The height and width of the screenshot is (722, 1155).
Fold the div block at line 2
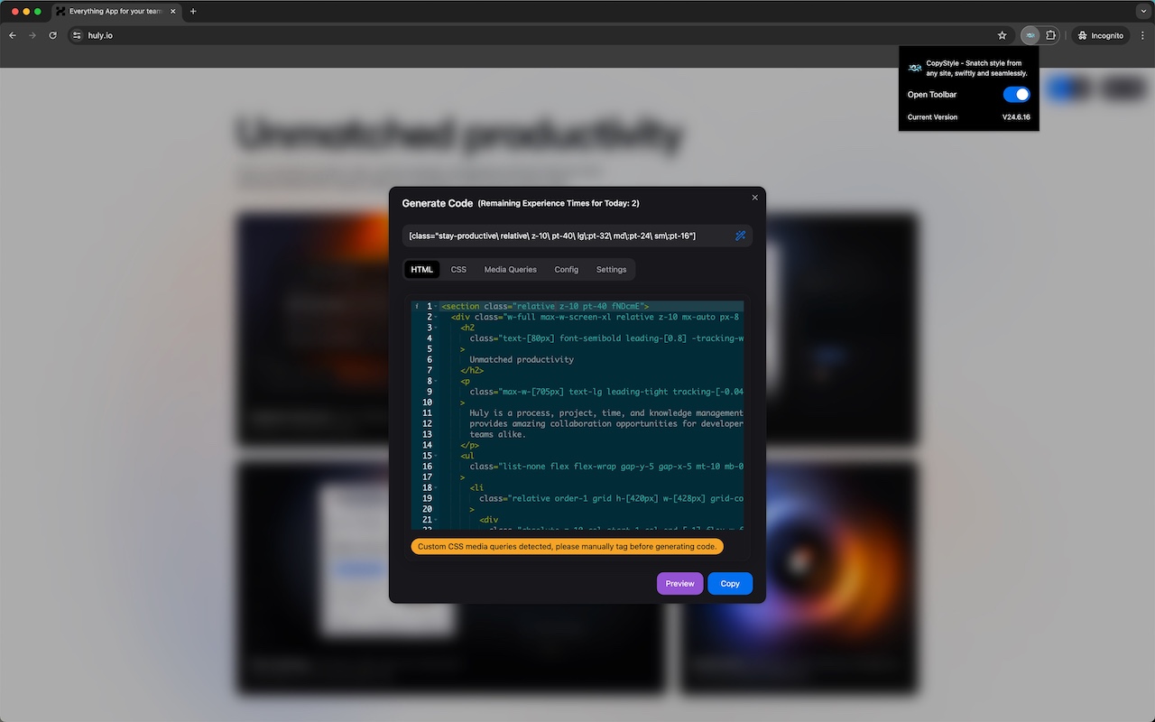coord(437,318)
